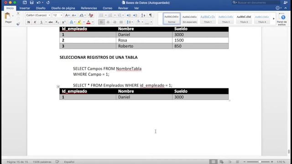Increase paragraph indent

tap(135, 15)
